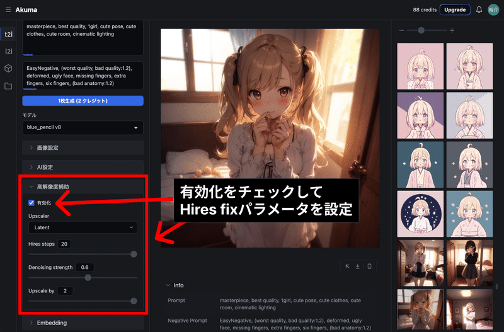504x332 pixels.
Task: Open chibi thumbnail with purple diagonal background
Action: tap(420, 115)
